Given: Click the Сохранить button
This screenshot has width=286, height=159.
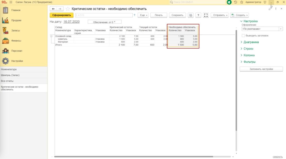Looking at the screenshot, I should [177, 15].
